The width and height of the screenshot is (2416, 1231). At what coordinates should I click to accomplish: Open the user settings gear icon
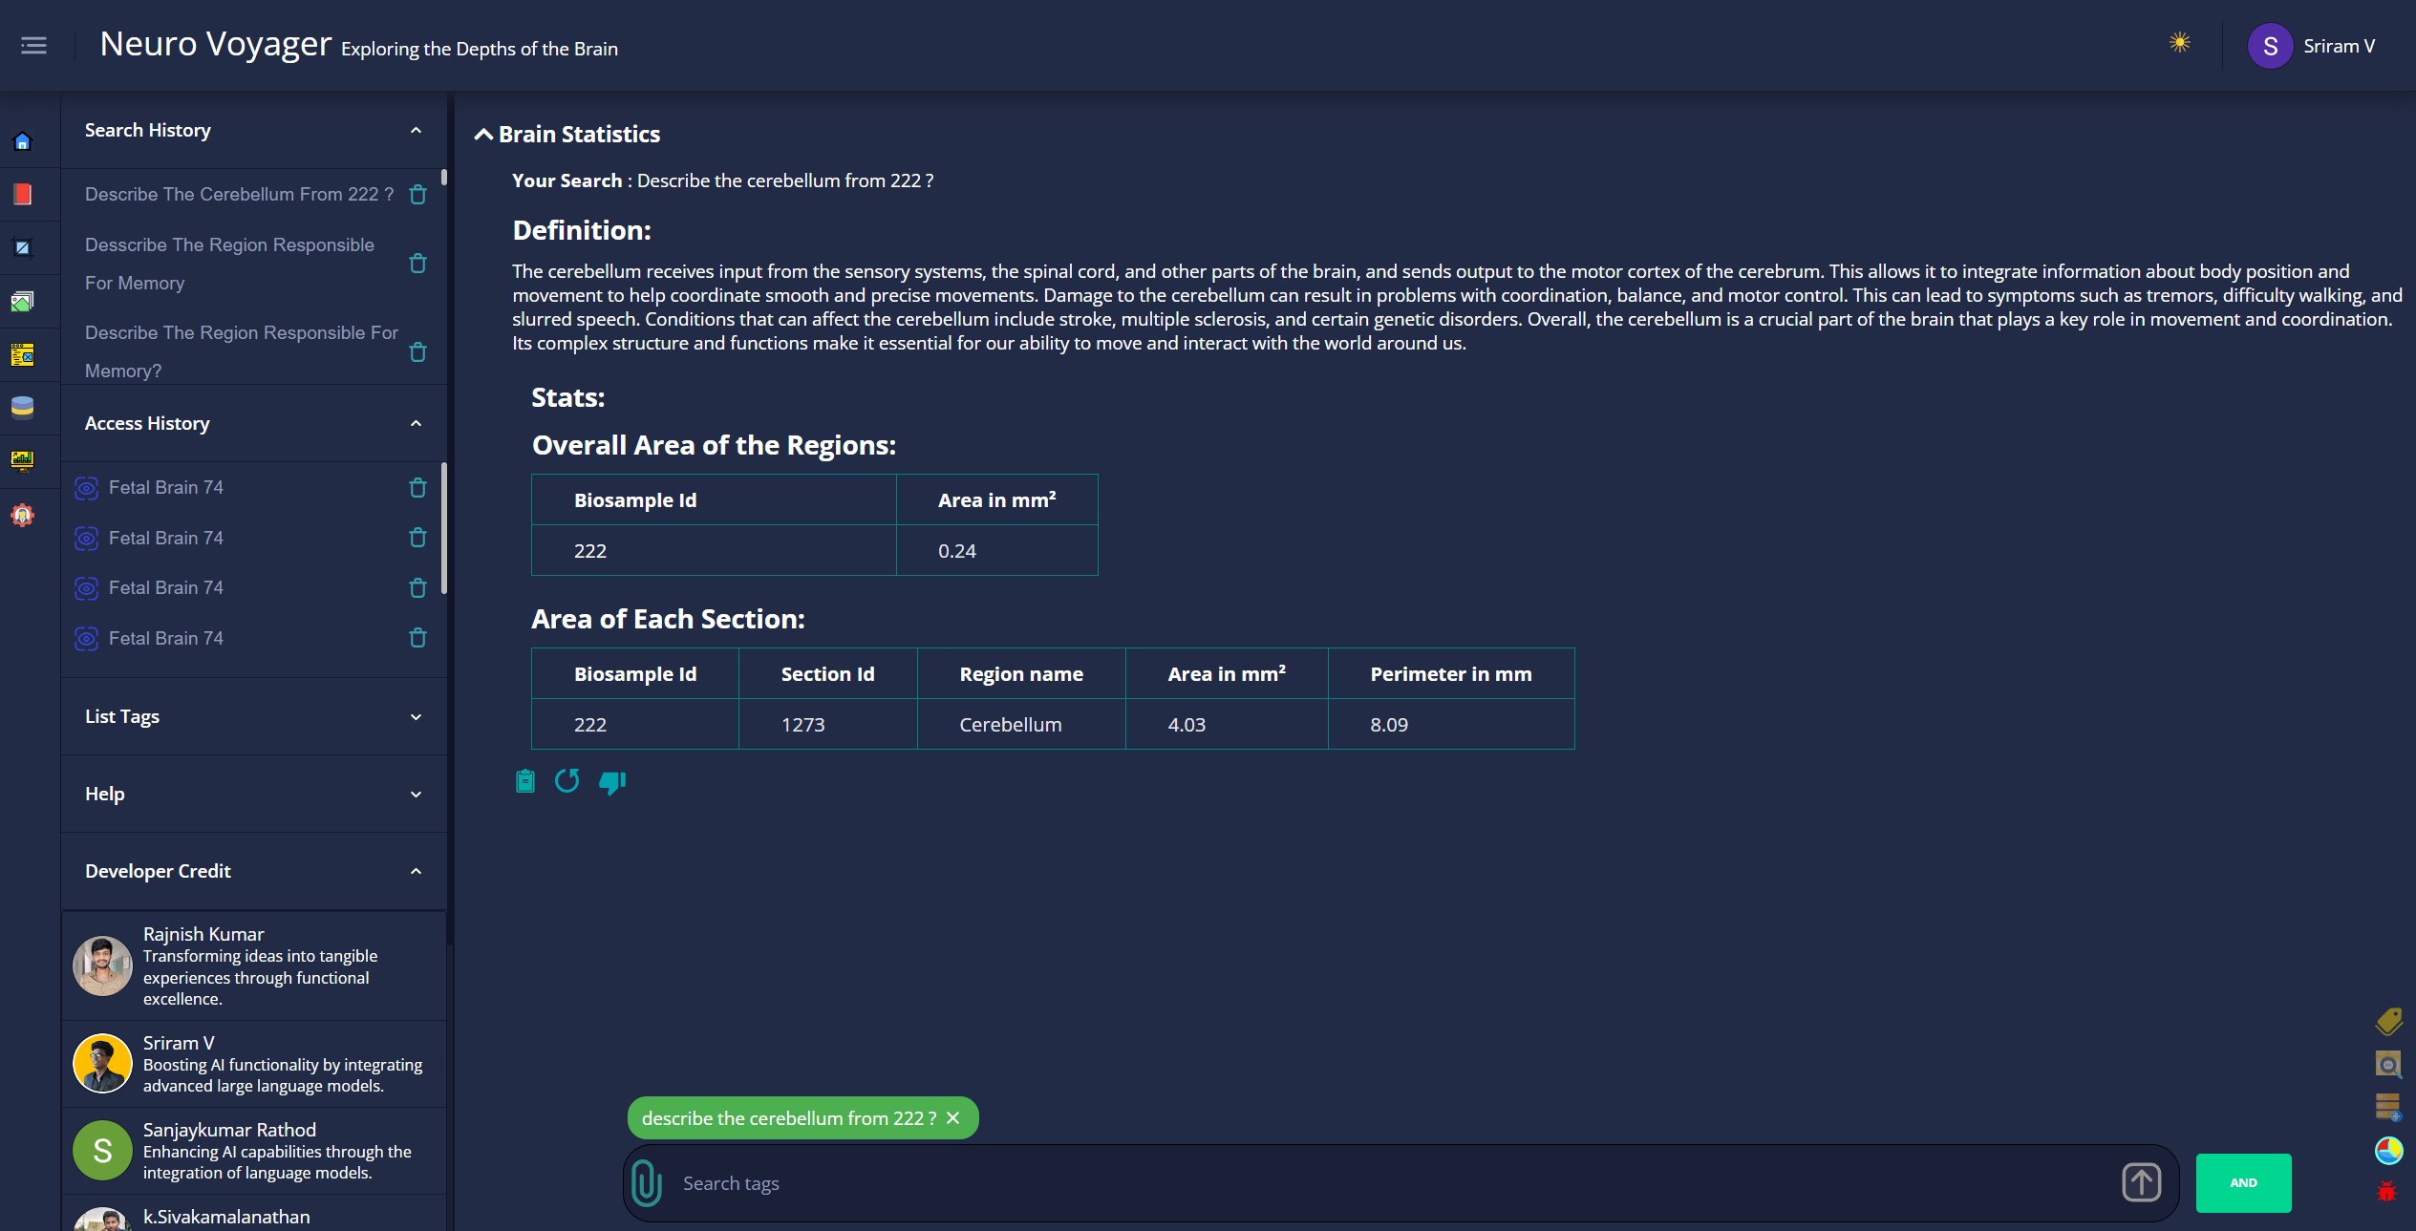point(23,516)
